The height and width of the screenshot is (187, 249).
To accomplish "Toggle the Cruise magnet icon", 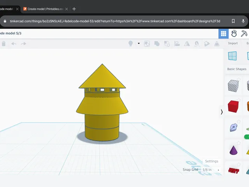I will coord(196,44).
